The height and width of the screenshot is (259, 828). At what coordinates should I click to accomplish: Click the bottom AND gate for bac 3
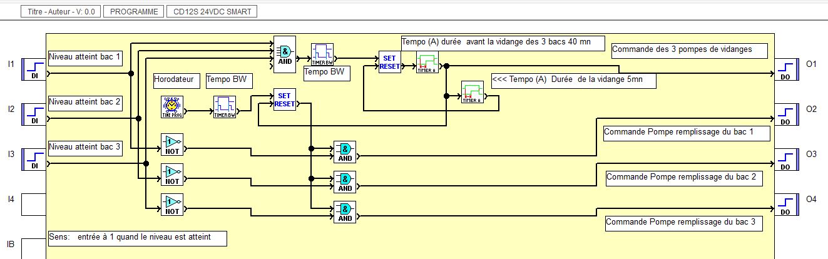point(344,212)
